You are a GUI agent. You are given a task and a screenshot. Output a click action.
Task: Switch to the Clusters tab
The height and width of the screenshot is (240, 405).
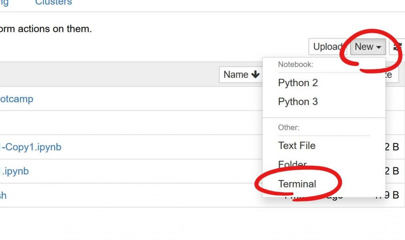(53, 2)
